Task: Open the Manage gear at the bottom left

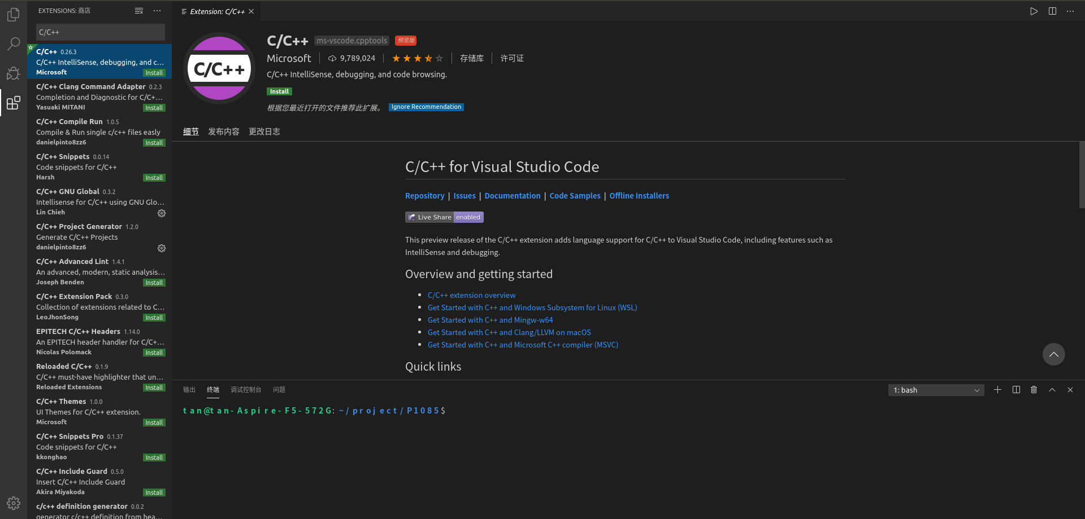Action: coord(13,503)
